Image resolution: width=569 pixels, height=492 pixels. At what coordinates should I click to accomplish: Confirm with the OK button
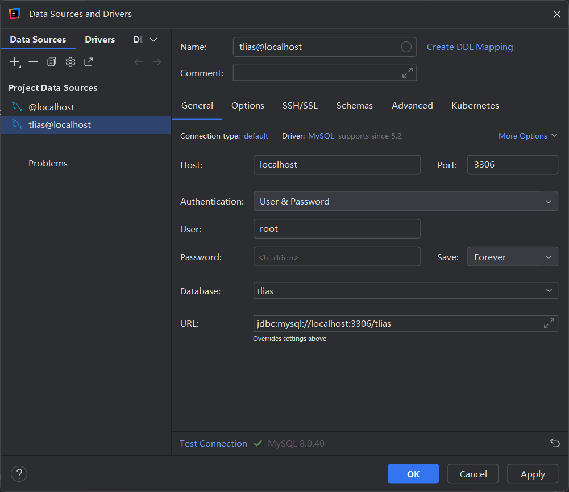tap(413, 474)
